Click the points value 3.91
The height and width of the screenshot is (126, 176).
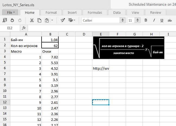point(50,74)
